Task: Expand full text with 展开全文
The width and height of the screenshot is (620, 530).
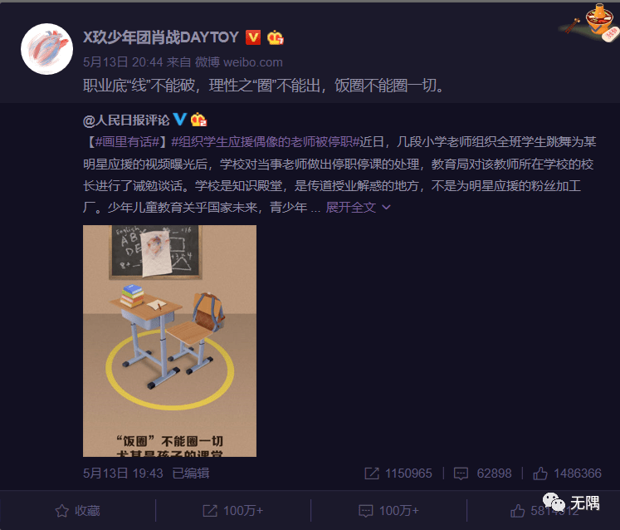Action: (350, 207)
